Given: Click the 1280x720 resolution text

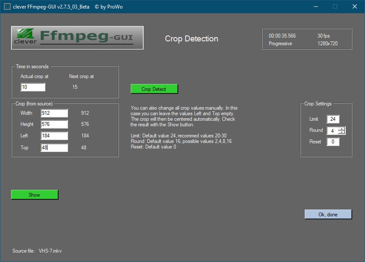Looking at the screenshot, I should point(327,44).
